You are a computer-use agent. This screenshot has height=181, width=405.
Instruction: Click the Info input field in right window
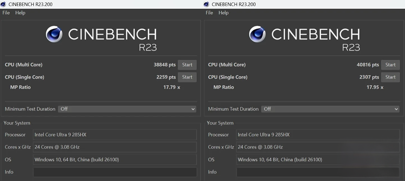(x=318, y=172)
